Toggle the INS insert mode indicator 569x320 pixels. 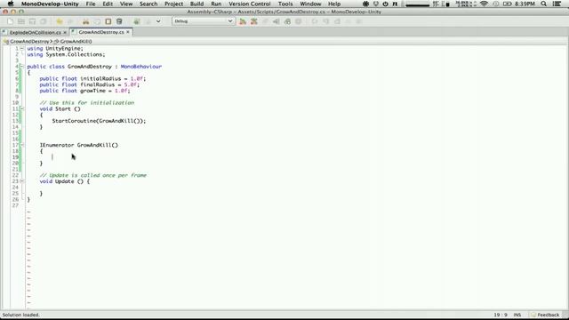pos(517,315)
